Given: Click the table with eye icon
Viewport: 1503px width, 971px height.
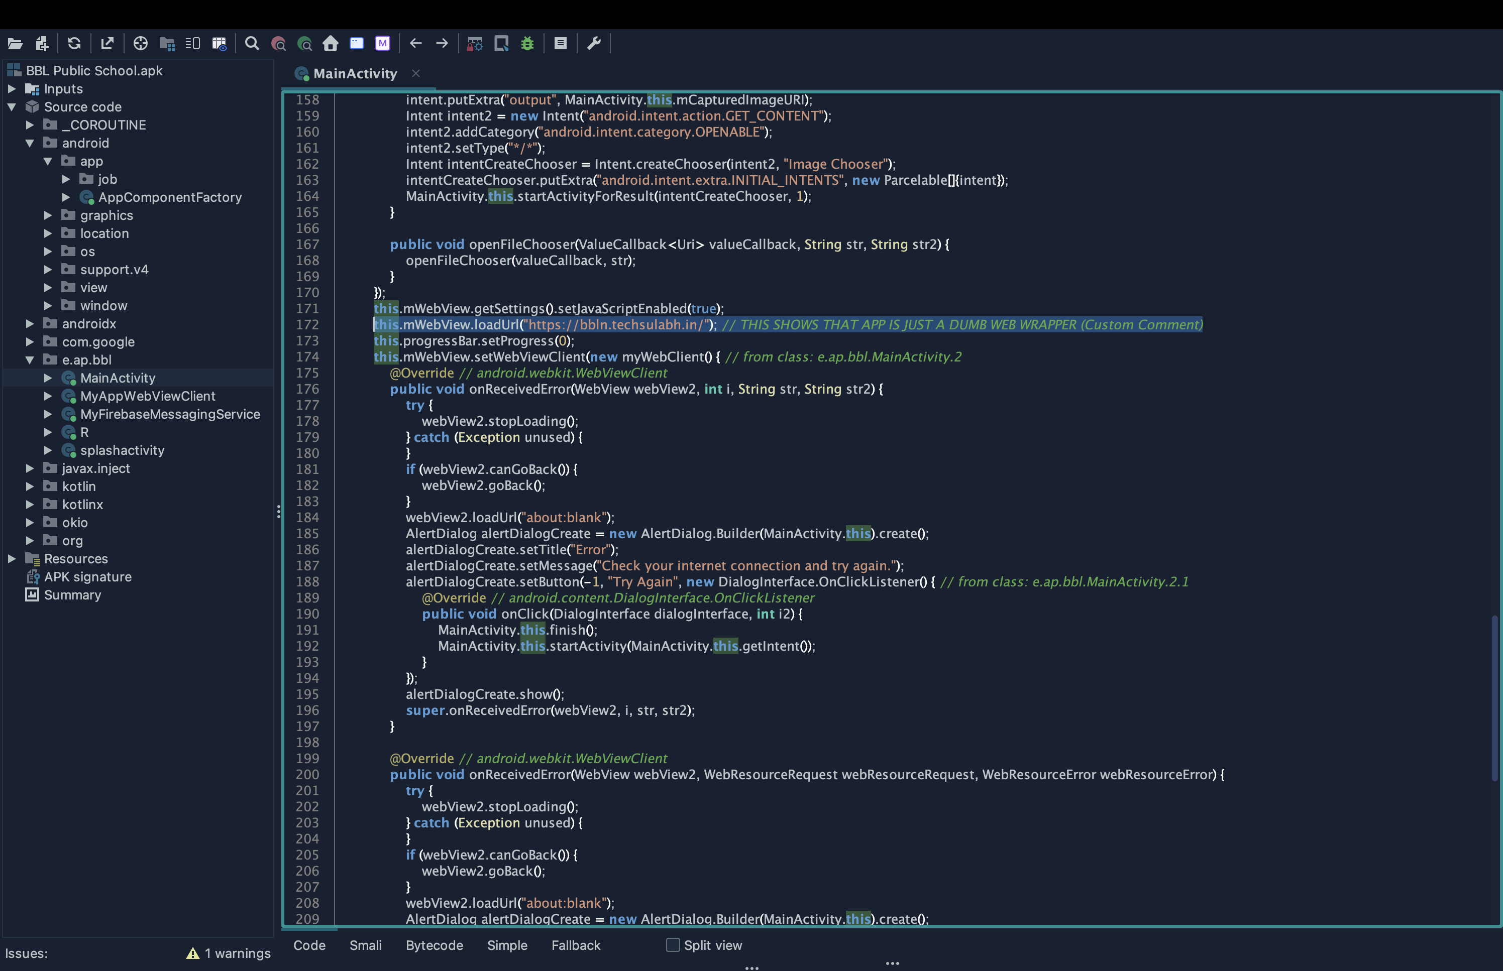Looking at the screenshot, I should coord(219,44).
